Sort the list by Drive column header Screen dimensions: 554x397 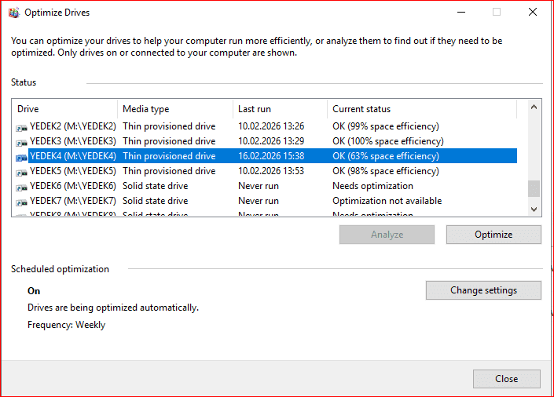coord(65,109)
